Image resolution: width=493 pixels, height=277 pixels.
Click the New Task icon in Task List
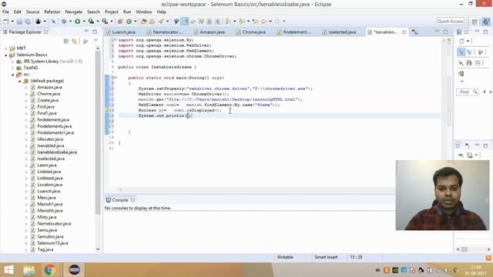(461, 41)
